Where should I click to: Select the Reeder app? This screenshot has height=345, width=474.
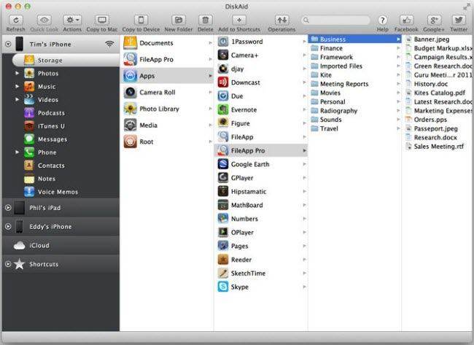coord(261,259)
